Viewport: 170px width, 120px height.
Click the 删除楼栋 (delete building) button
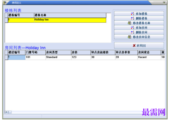[139, 18]
